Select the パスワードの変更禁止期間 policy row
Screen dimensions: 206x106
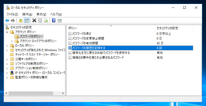[130, 39]
